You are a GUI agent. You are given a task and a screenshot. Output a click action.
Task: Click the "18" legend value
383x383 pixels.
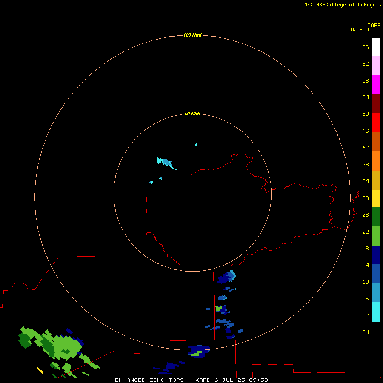[366, 249]
